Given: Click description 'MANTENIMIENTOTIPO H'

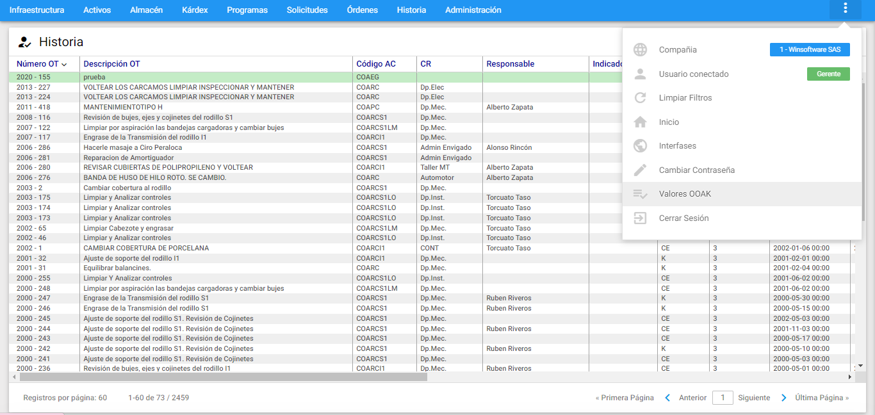Looking at the screenshot, I should coord(123,107).
